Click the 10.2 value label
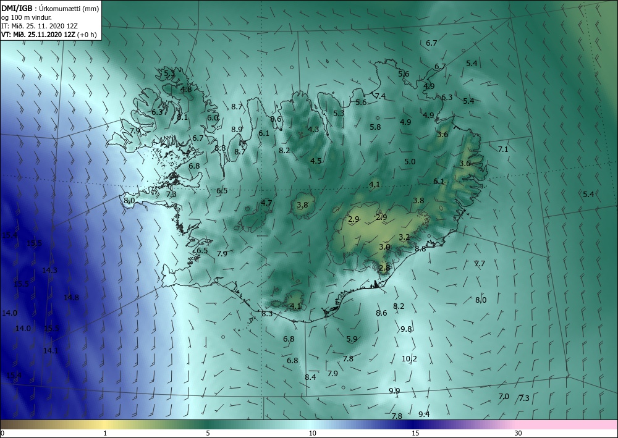This screenshot has height=438, width=618. pyautogui.click(x=410, y=358)
